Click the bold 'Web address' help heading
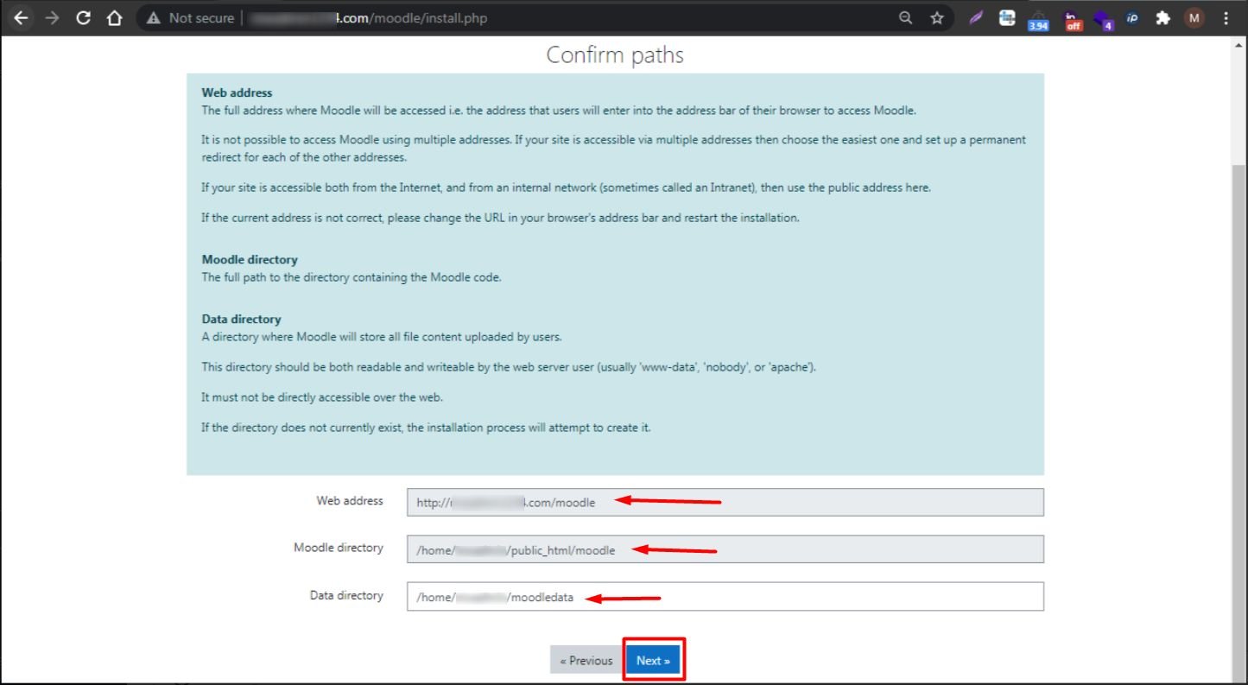1248x685 pixels. pos(237,92)
